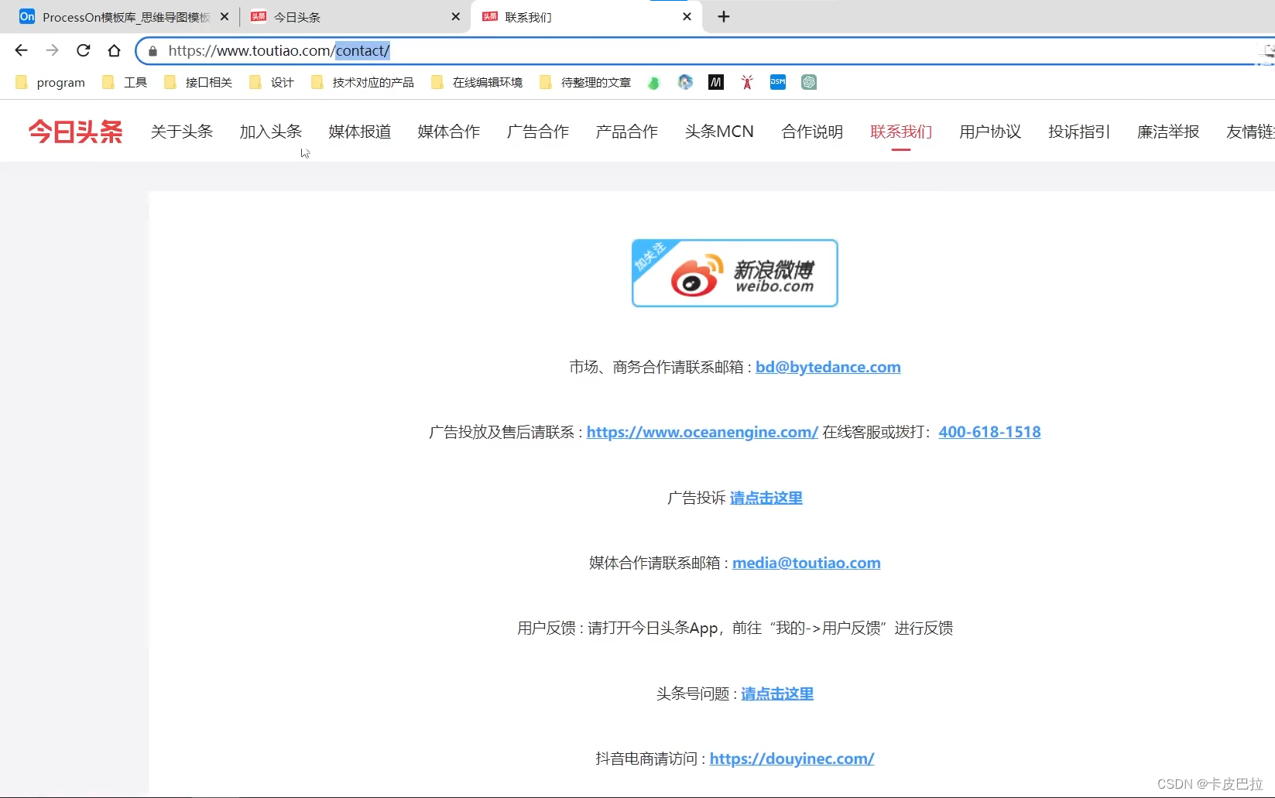1275x798 pixels.
Task: Open 合作说明 navigation item
Action: coord(812,132)
